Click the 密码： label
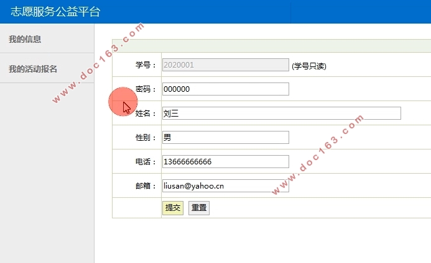Screen dimensions: 431x263 point(146,89)
